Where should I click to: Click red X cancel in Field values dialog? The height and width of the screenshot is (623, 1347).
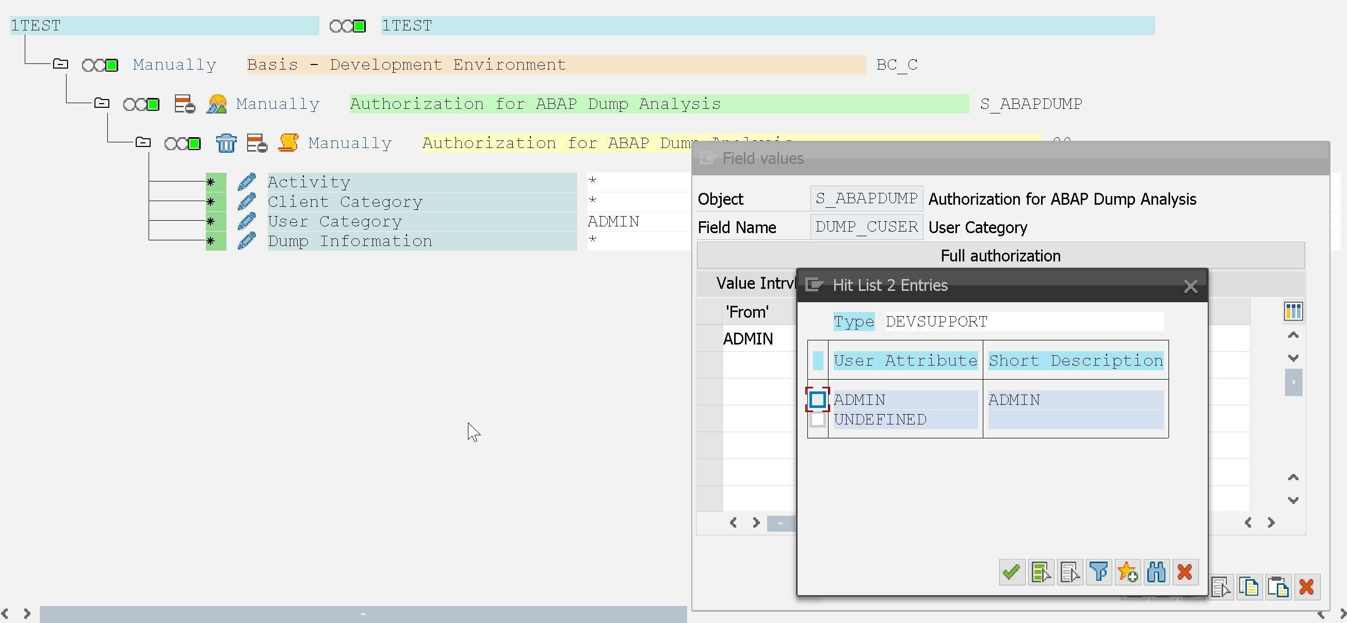coord(1306,587)
